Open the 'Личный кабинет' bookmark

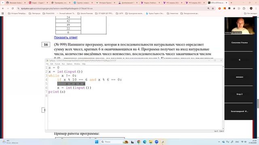pyautogui.click(x=66, y=13)
